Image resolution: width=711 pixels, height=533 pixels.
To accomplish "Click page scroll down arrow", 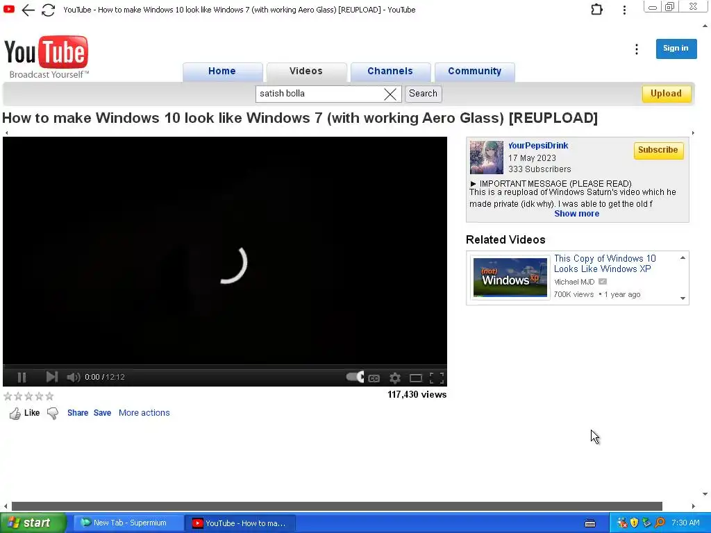I will click(705, 494).
